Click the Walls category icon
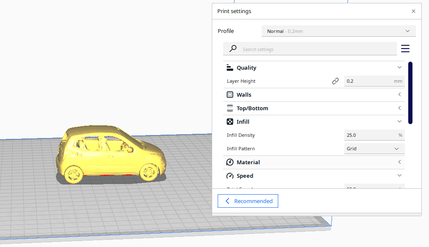The height and width of the screenshot is (247, 429). coord(230,95)
